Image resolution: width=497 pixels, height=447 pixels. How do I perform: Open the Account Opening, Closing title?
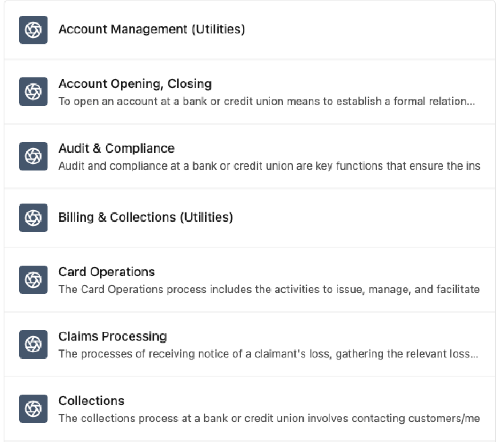[x=135, y=84]
